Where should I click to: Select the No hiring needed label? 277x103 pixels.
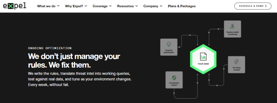click(236, 69)
